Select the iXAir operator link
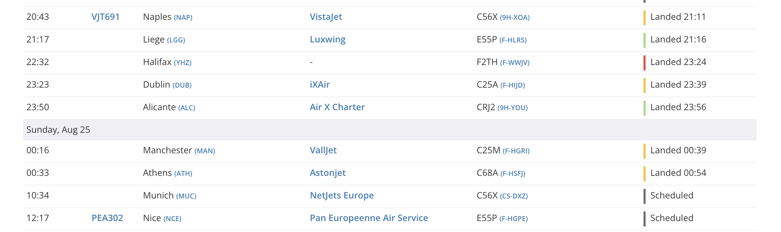Viewport: 781px width, 232px height. click(x=320, y=85)
